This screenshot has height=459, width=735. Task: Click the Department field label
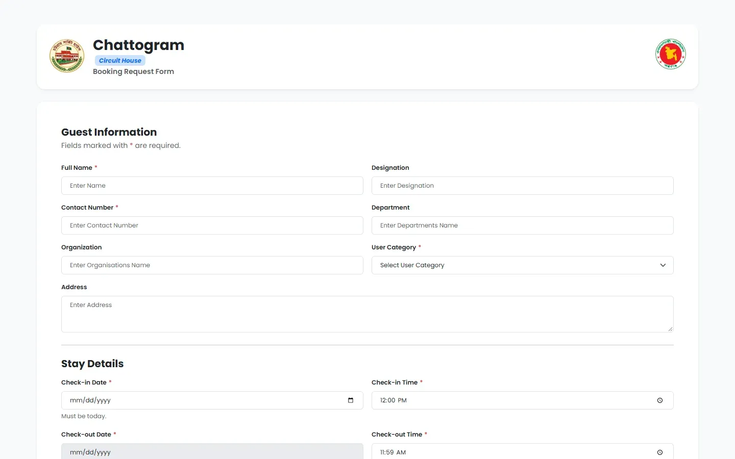pyautogui.click(x=390, y=208)
